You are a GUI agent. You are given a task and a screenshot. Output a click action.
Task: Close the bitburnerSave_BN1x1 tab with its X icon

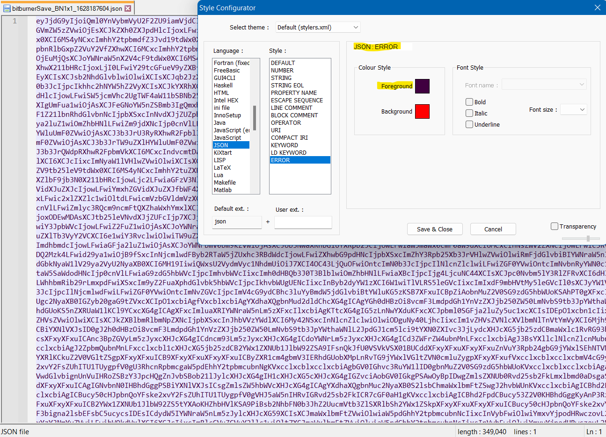(129, 8)
